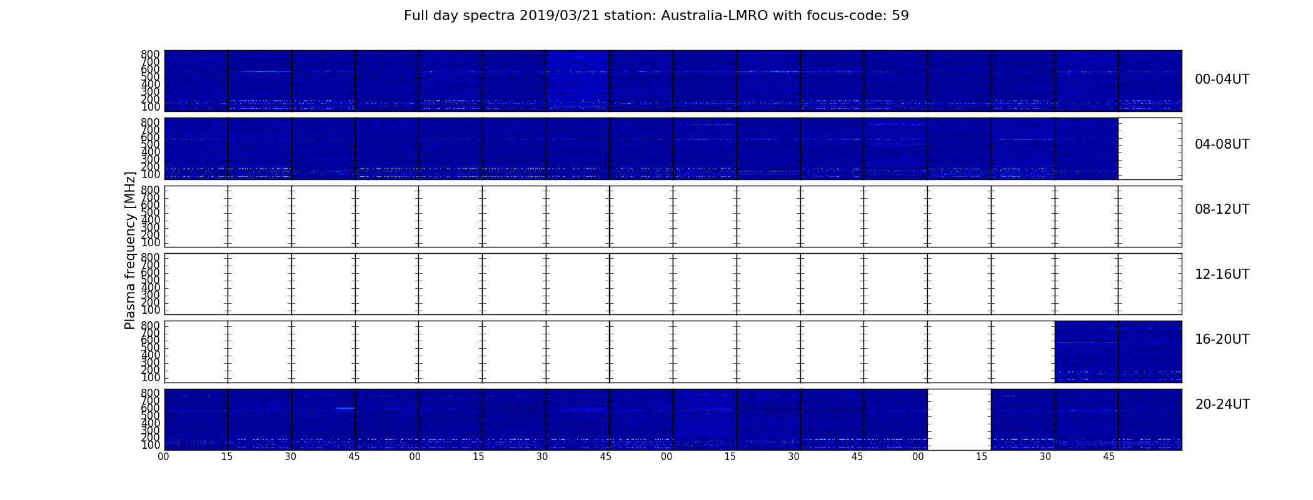Click the 04-08UT spectrogram data area
The image size is (1313, 500).
coord(641,148)
